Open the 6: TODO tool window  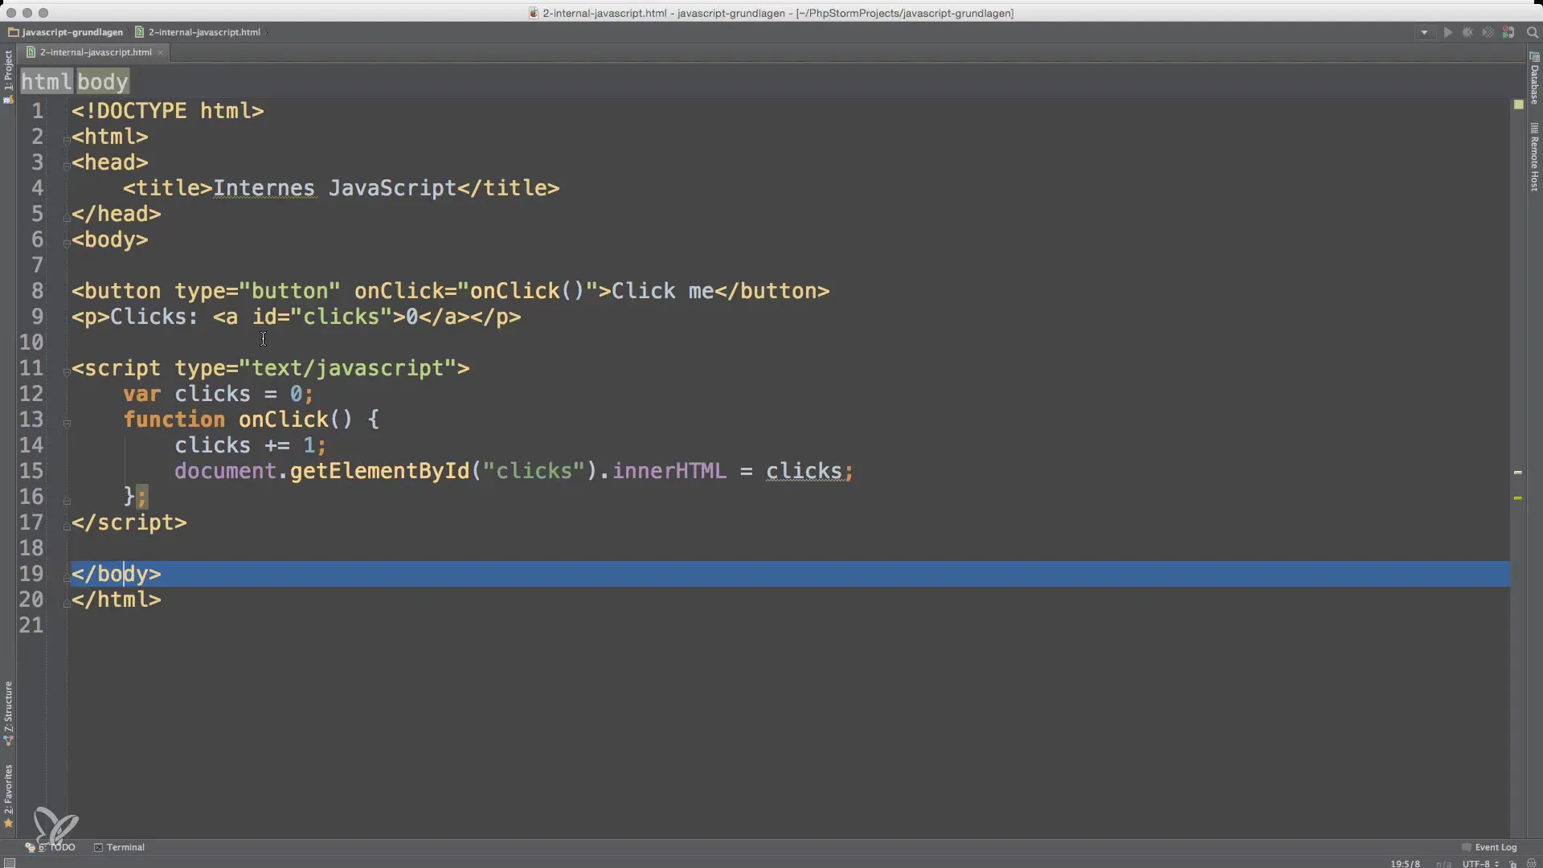pos(51,847)
